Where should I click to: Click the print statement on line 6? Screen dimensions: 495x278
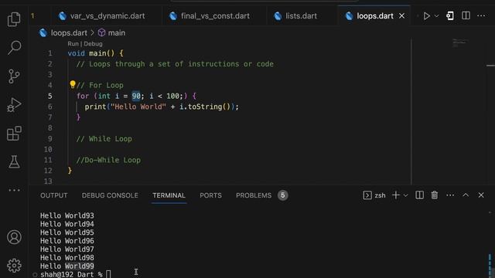click(x=162, y=107)
